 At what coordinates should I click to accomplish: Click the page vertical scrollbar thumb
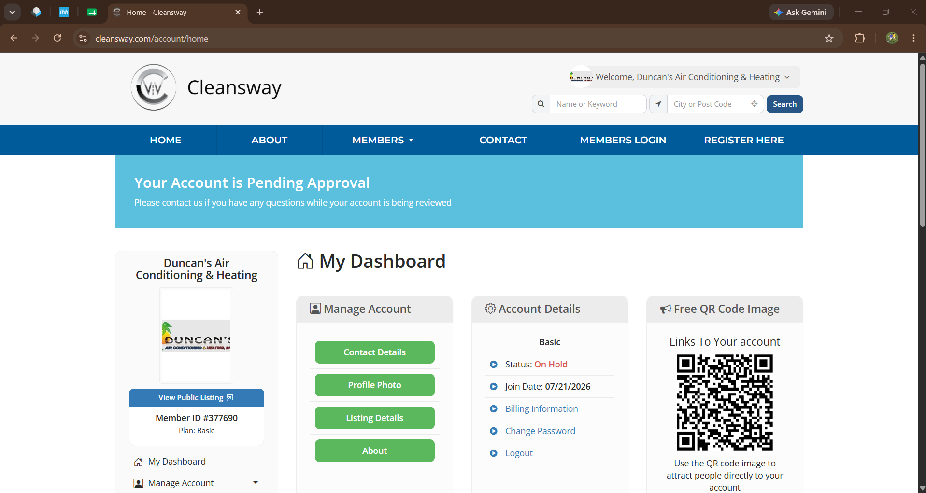tap(922, 145)
